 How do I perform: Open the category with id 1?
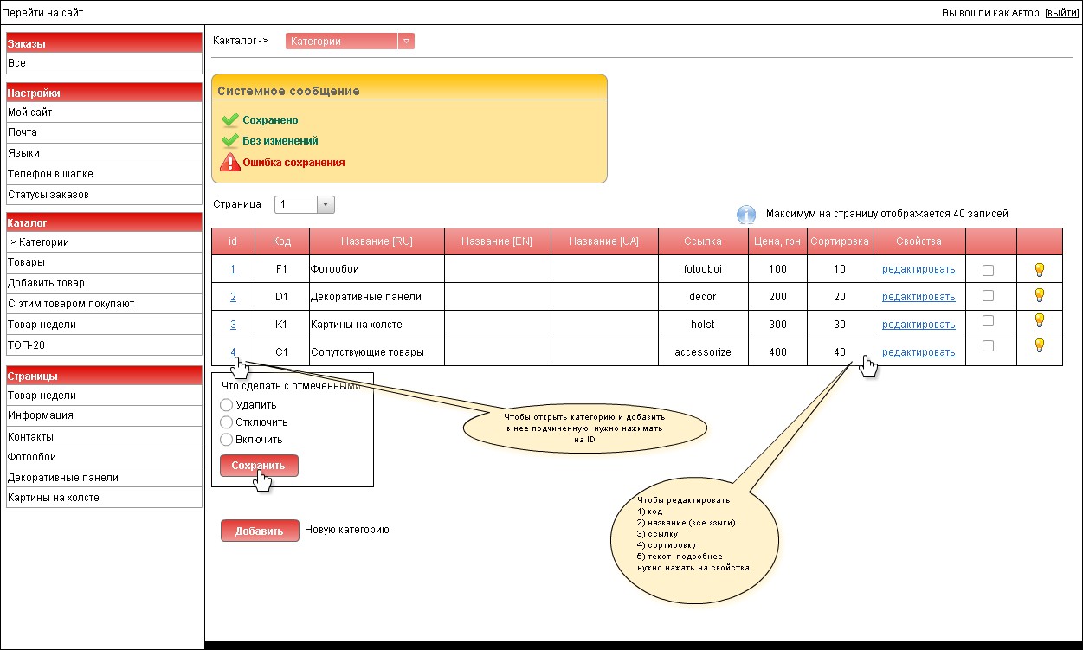[233, 269]
